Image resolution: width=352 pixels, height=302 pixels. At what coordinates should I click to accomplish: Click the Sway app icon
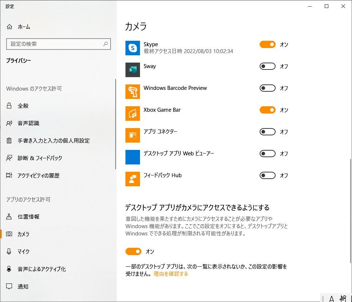coord(133,69)
